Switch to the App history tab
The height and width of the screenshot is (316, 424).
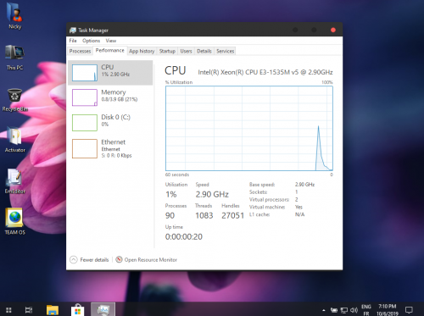click(x=142, y=51)
